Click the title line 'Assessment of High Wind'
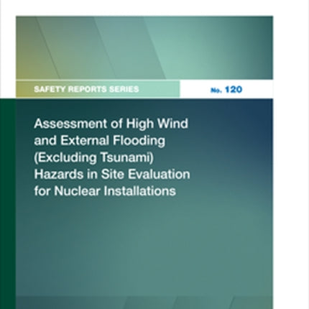Viewport: 309px width, 309px height. (111, 124)
